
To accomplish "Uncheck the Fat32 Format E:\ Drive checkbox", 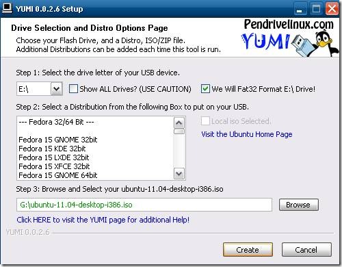I will coord(205,89).
